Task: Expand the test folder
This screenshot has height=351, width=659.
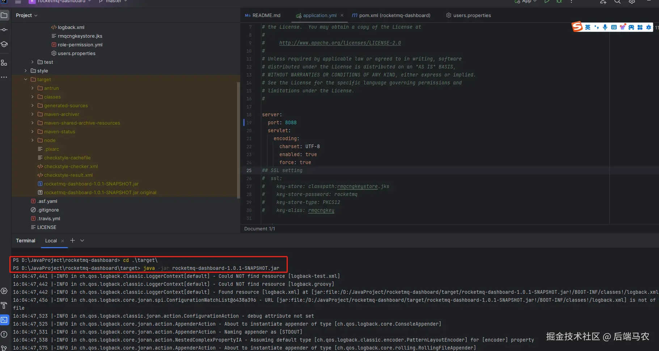Action: pyautogui.click(x=33, y=62)
